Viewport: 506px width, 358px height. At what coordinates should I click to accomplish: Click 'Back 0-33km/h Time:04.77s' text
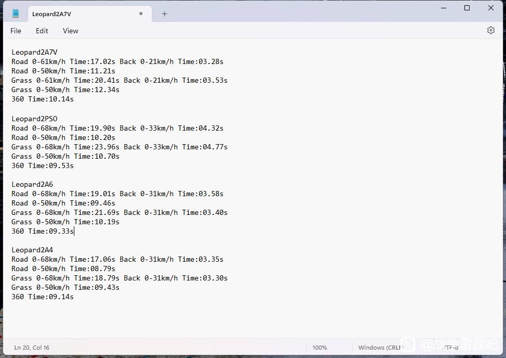(x=176, y=147)
